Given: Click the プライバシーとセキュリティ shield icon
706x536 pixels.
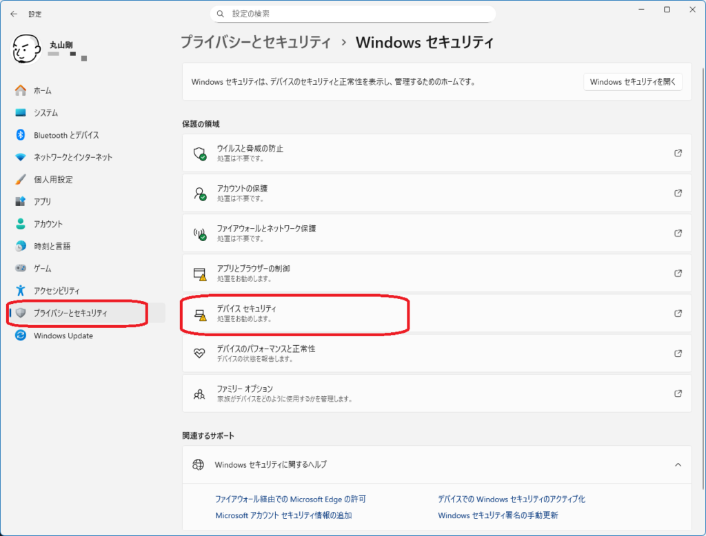Looking at the screenshot, I should [x=20, y=313].
